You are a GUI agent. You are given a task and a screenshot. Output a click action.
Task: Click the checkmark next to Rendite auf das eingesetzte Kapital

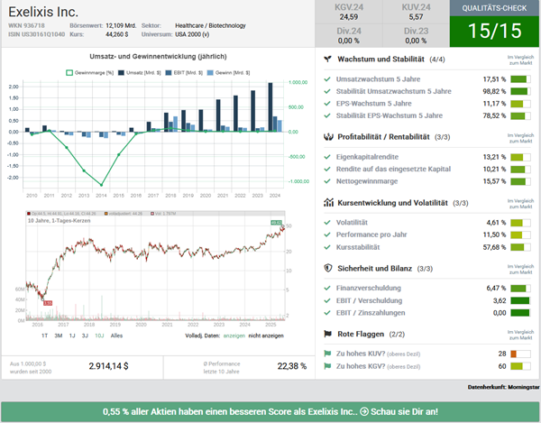327,169
